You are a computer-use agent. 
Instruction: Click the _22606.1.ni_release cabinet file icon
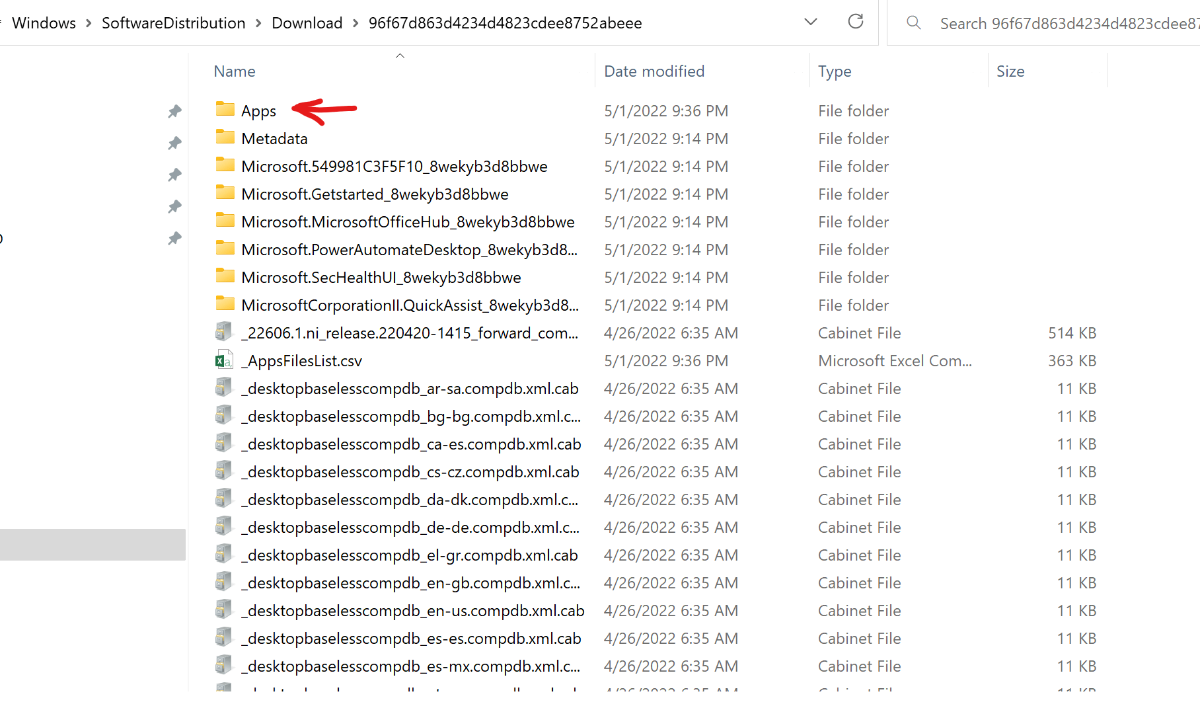tap(224, 331)
